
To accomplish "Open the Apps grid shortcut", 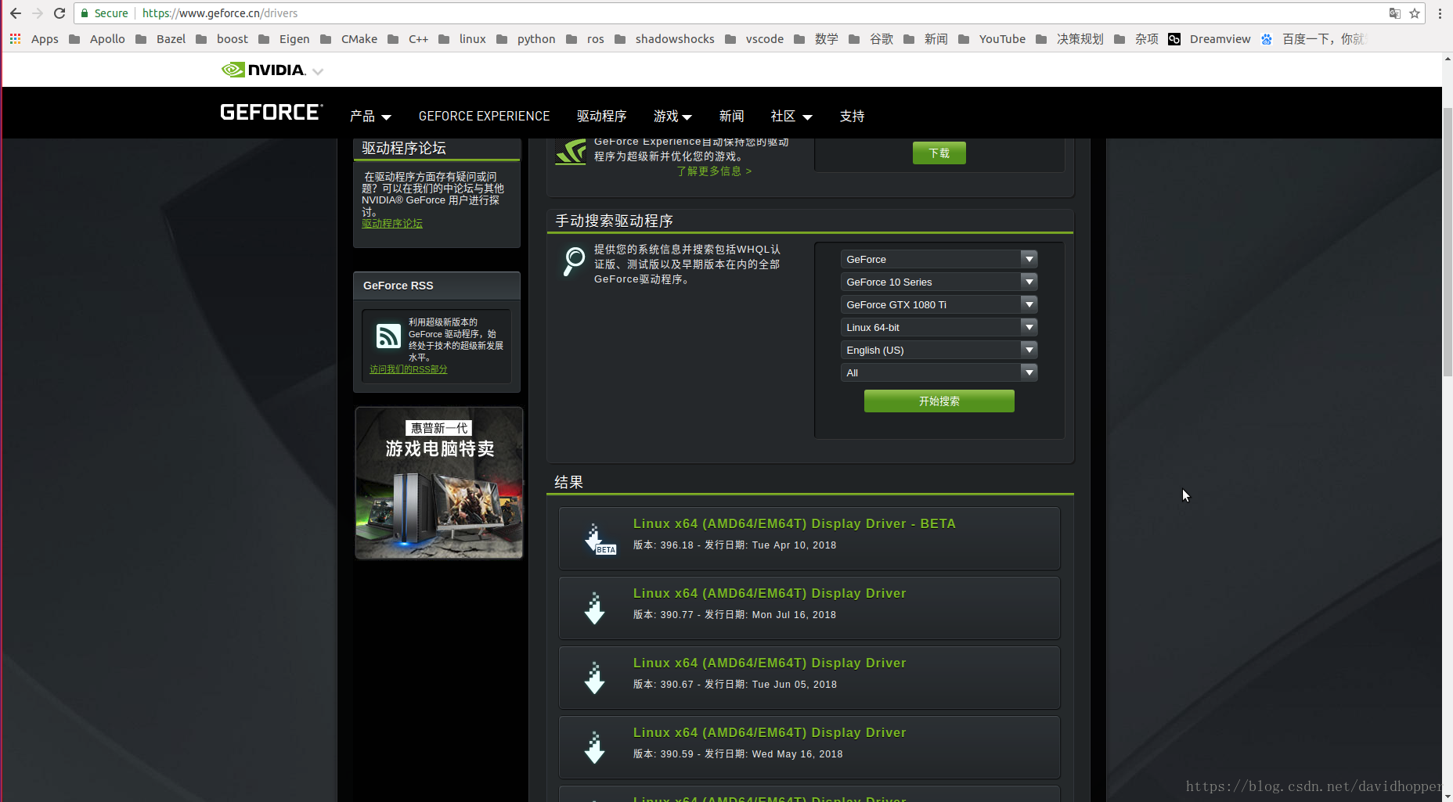I will click(x=34, y=39).
